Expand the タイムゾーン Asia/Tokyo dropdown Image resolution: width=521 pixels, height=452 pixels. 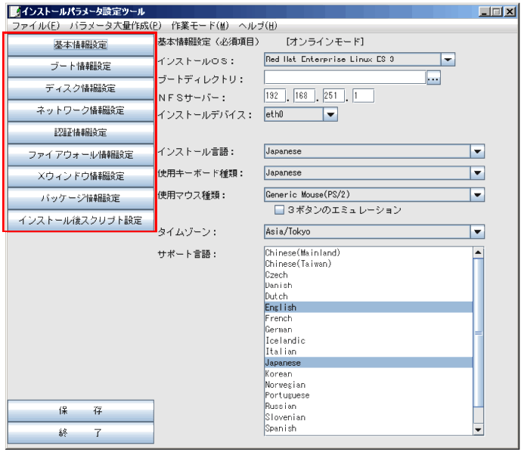477,232
